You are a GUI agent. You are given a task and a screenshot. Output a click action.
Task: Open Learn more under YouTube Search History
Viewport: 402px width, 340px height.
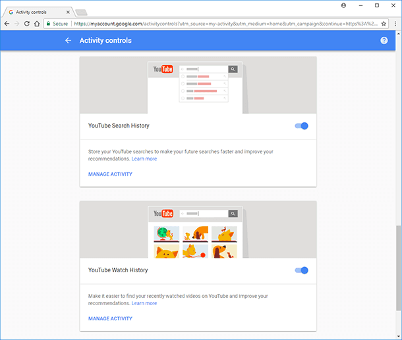144,159
